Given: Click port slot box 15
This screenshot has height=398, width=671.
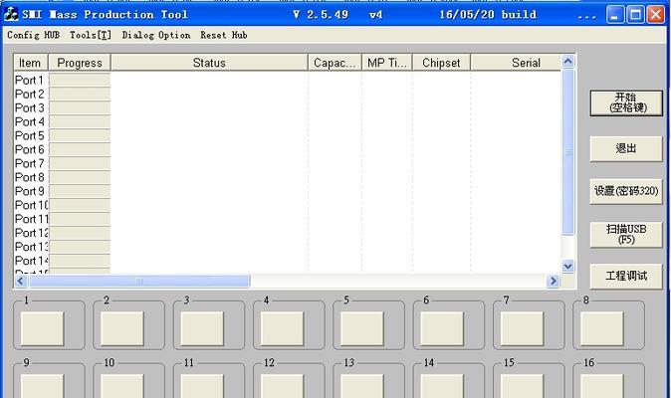Looking at the screenshot, I should (522, 386).
